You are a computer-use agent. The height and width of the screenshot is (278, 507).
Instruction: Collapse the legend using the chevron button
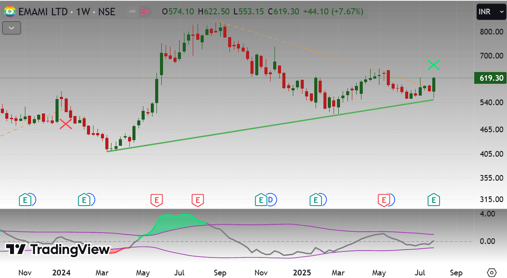(x=12, y=28)
